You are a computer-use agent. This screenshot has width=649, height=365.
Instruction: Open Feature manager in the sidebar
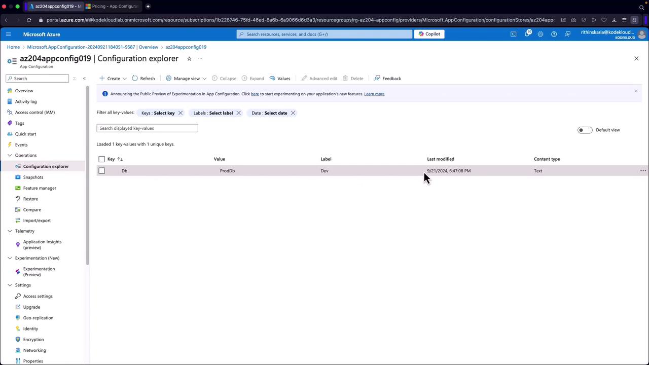40,188
